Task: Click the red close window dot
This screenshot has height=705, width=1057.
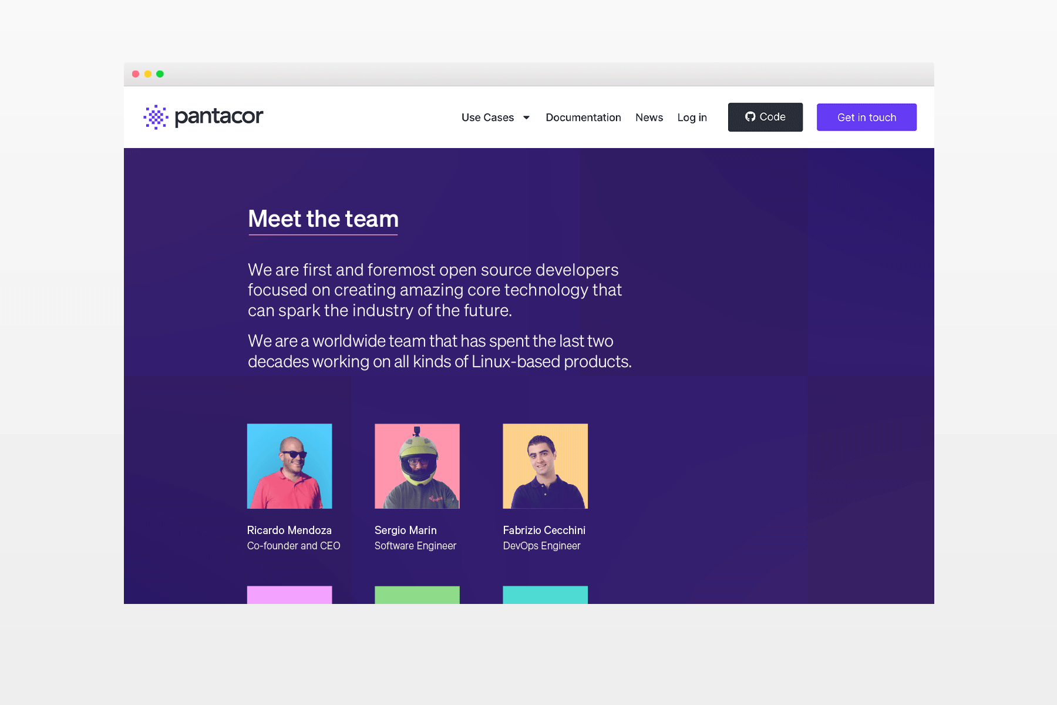Action: (x=136, y=74)
